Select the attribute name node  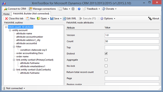coord(24,33)
